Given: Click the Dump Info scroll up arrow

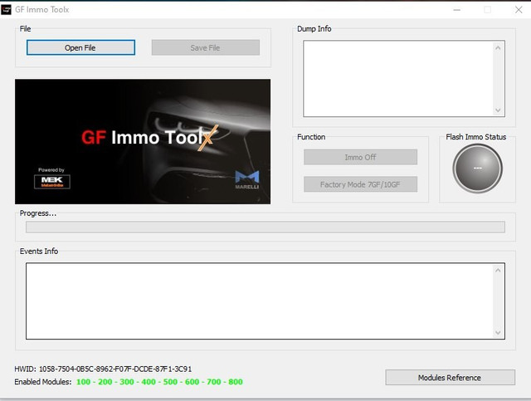Looking at the screenshot, I should click(x=498, y=48).
